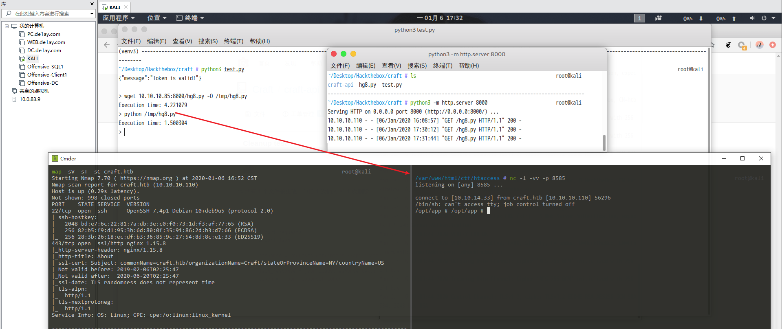Click the screen recorder camera icon

(658, 18)
